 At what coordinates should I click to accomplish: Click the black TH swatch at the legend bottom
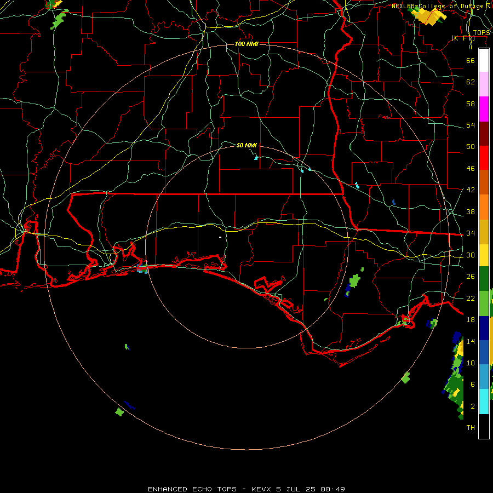tap(484, 426)
